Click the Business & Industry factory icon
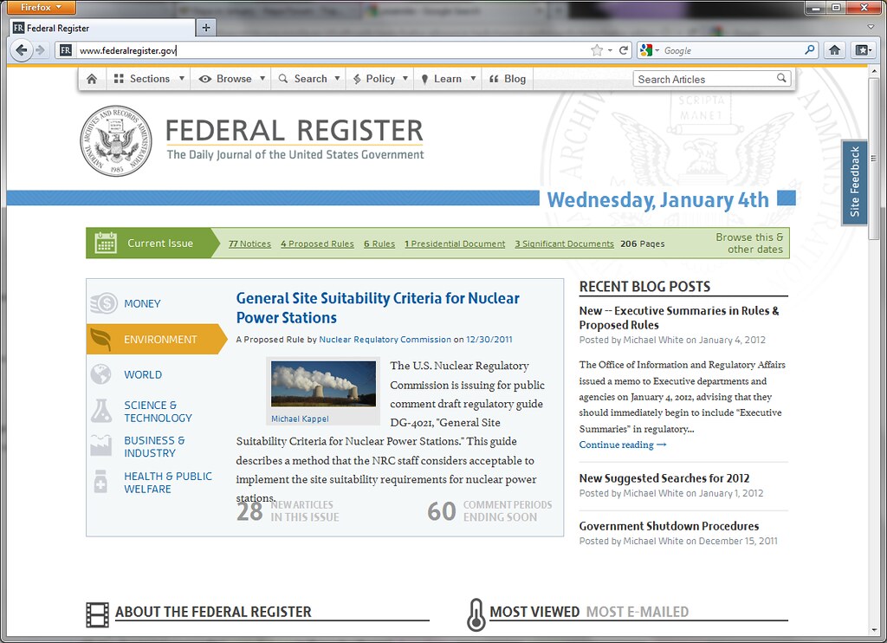This screenshot has width=887, height=643. pyautogui.click(x=100, y=445)
